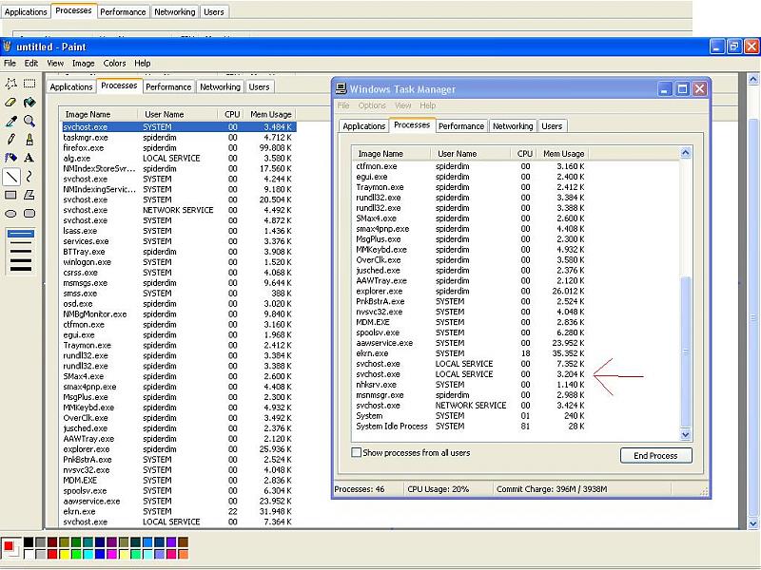Select the rectangular Select tool in Paint
Screen dimensions: 761x570
pyautogui.click(x=29, y=84)
